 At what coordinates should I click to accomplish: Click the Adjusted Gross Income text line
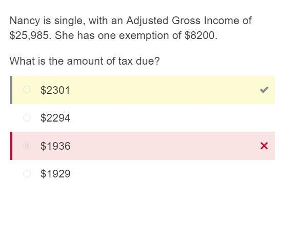(131, 21)
